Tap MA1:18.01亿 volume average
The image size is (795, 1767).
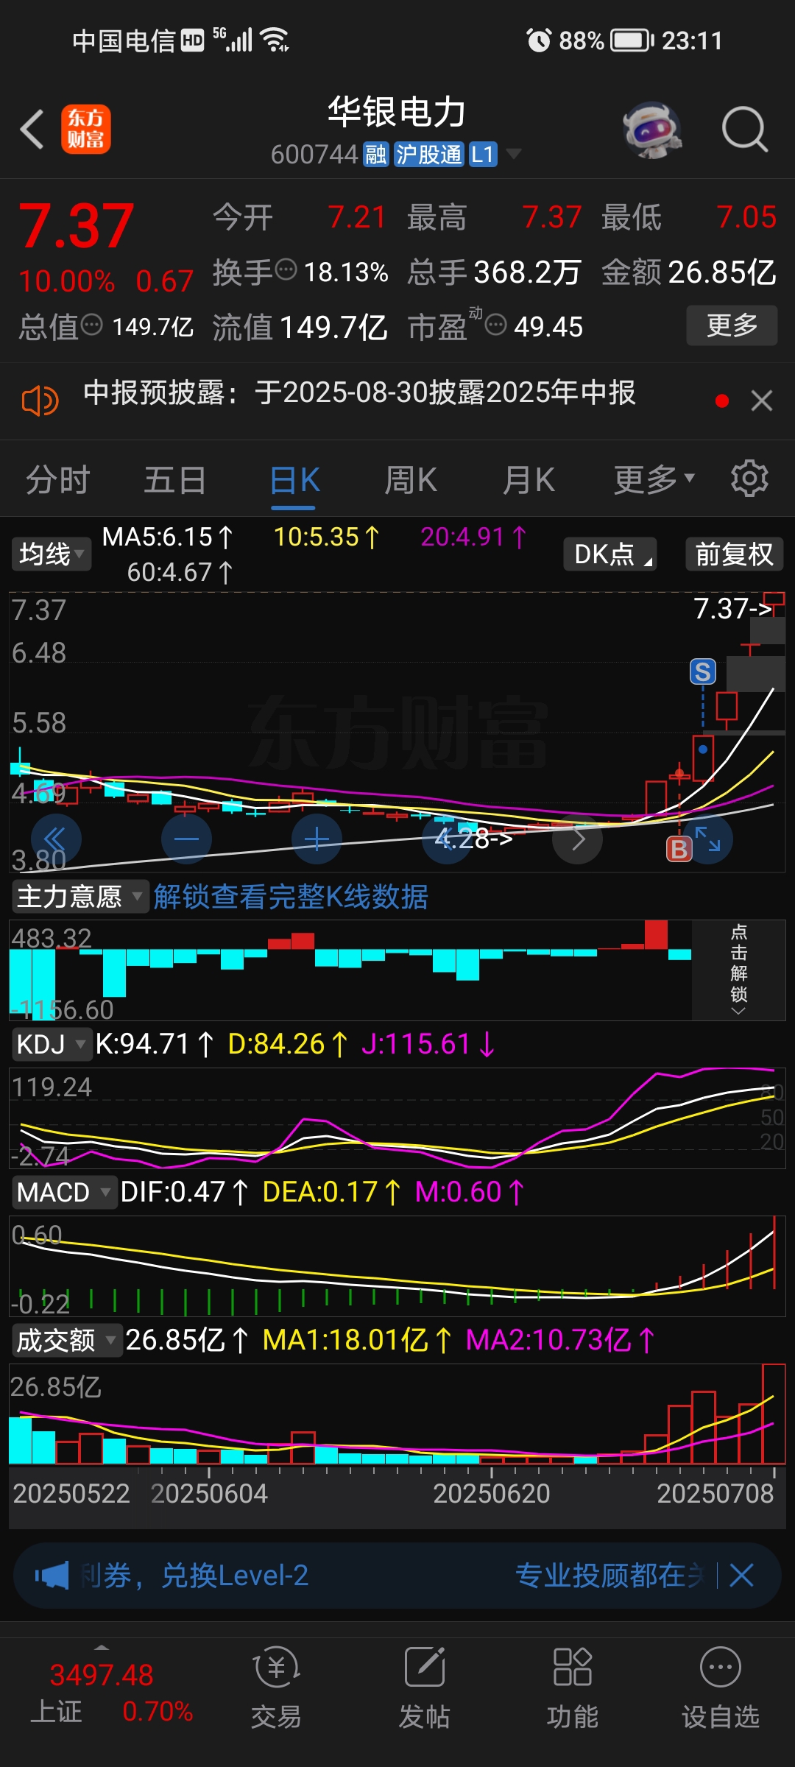(357, 1340)
